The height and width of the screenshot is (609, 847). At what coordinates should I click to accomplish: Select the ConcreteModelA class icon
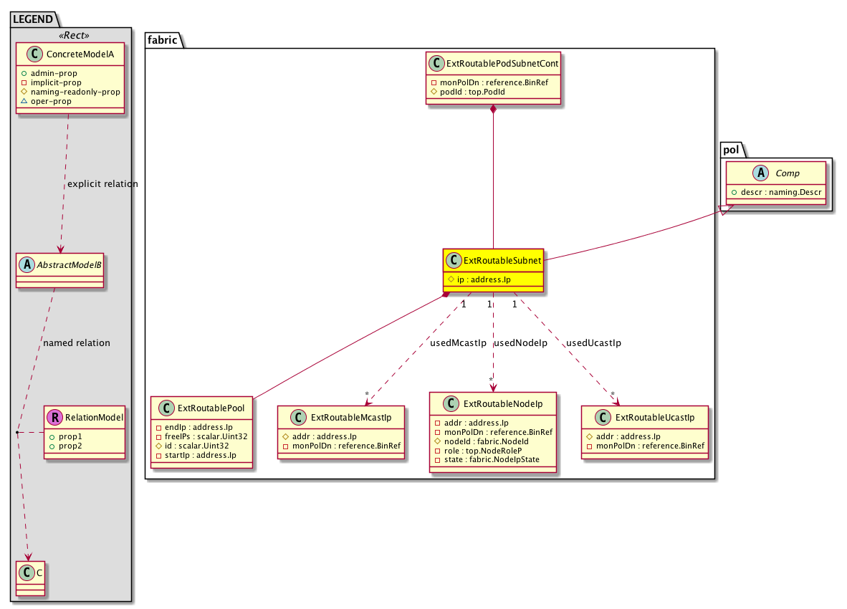coord(30,53)
